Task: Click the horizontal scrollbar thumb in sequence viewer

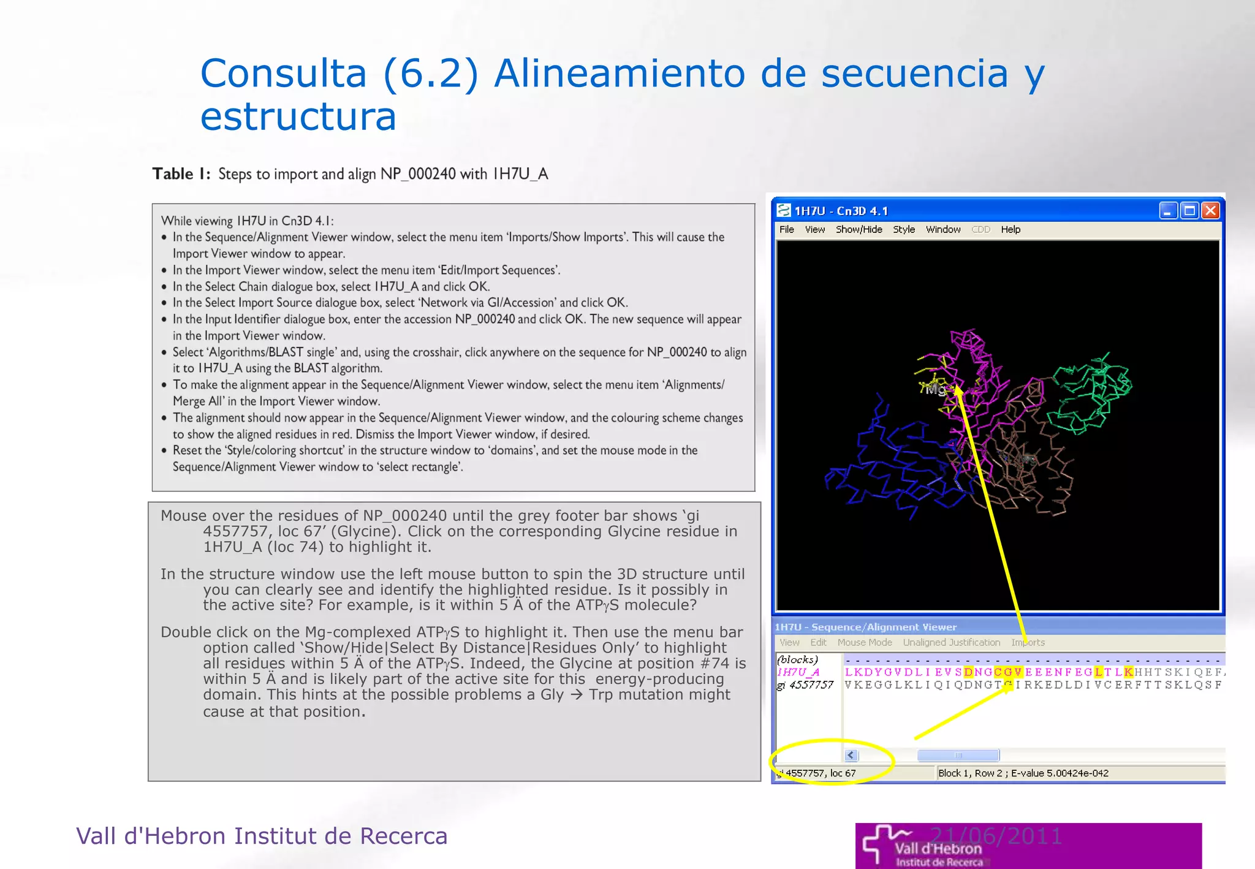Action: pos(958,755)
